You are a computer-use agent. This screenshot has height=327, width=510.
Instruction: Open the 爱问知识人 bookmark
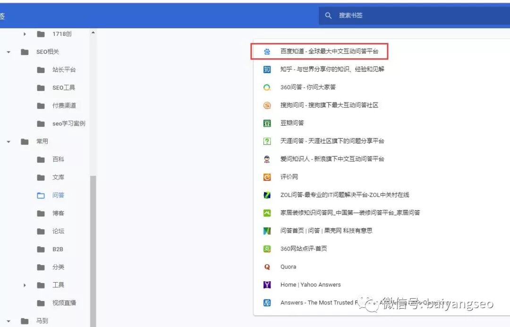pos(332,159)
